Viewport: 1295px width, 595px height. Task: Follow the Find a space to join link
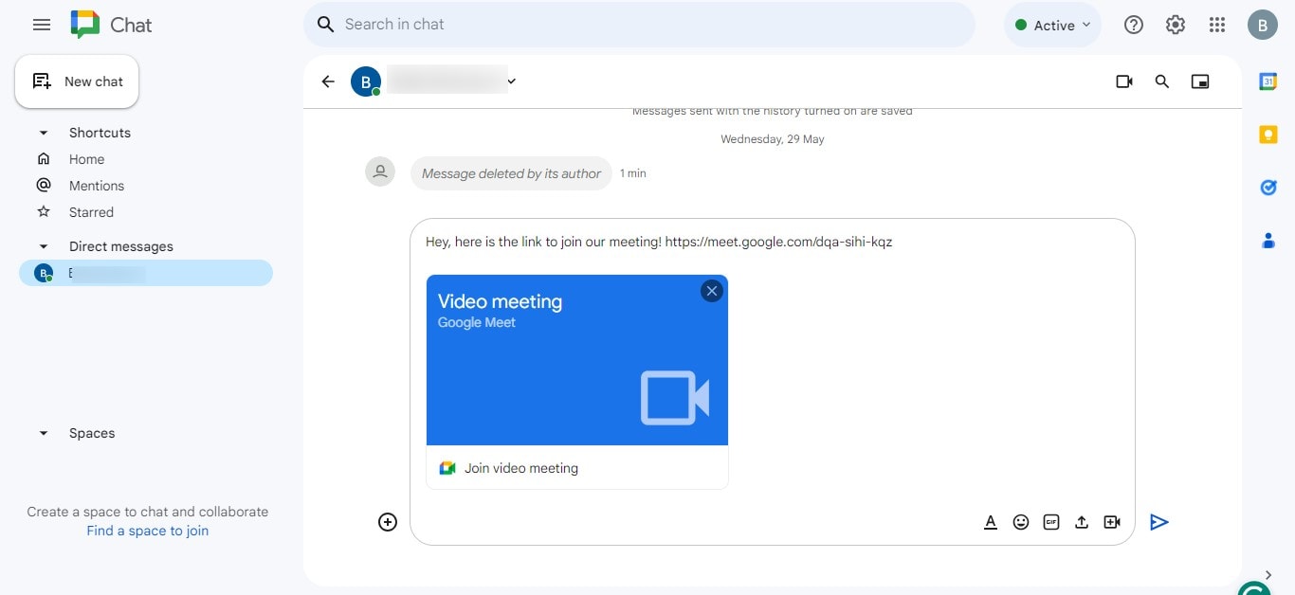click(x=147, y=531)
